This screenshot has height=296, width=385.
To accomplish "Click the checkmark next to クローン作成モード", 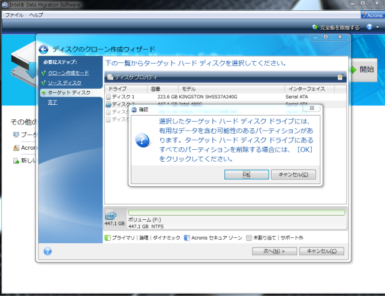I will [x=43, y=73].
